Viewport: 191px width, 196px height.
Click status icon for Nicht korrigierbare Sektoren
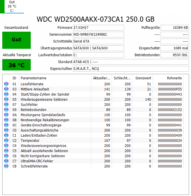[x=6, y=156]
